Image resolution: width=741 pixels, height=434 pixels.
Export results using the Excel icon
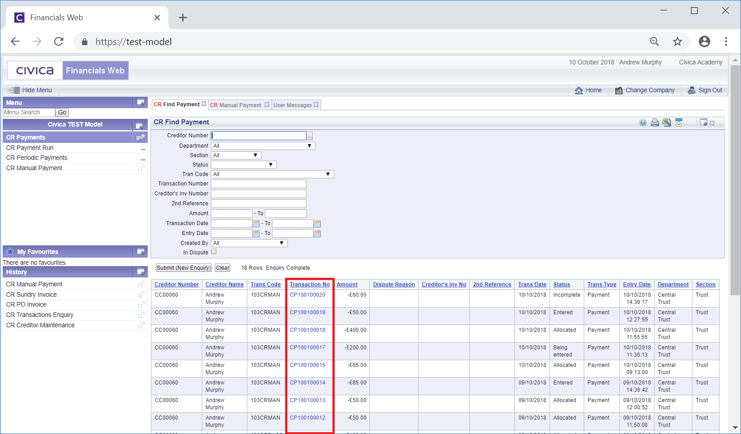(667, 122)
